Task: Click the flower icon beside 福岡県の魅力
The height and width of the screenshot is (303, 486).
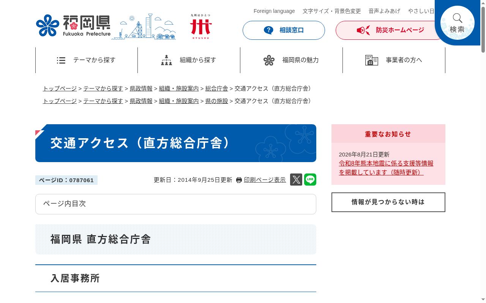Action: point(269,60)
